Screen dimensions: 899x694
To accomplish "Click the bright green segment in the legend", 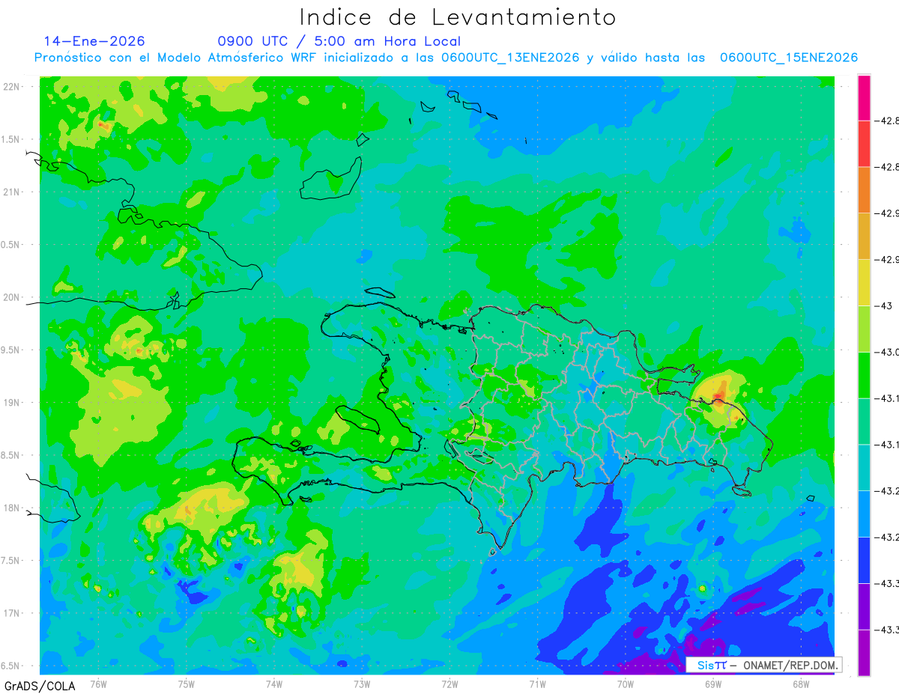I will pyautogui.click(x=864, y=375).
